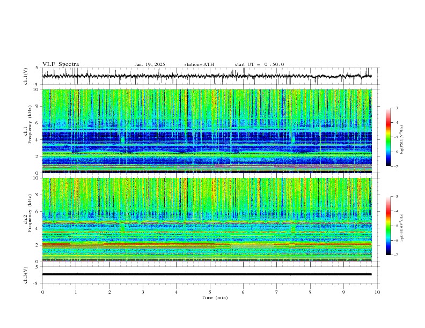Screen dimensions: 425x328
Task: Click inside the ch.2 spectrogram panel
Action: (x=207, y=220)
